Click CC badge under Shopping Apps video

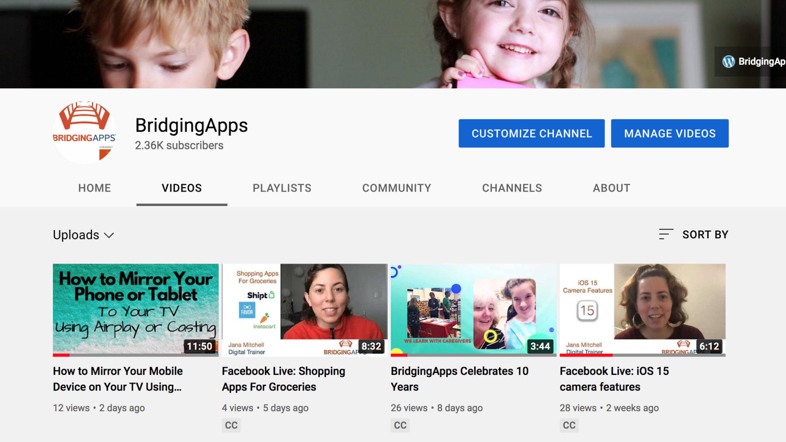click(231, 425)
